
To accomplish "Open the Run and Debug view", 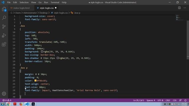I will pyautogui.click(x=4, y=35).
